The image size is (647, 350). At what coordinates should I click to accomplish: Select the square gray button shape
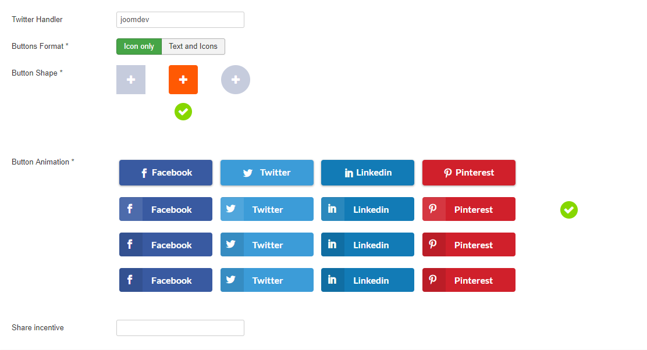[131, 80]
